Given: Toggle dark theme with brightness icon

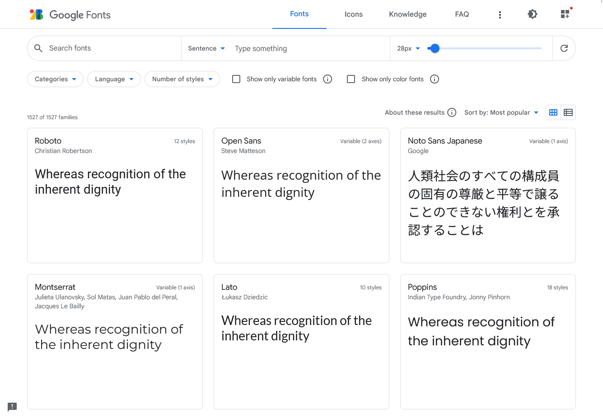Looking at the screenshot, I should click(533, 14).
